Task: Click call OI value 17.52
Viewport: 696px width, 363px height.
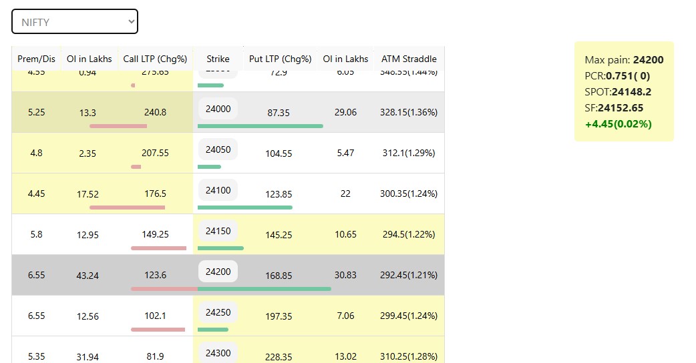Action: coord(88,194)
